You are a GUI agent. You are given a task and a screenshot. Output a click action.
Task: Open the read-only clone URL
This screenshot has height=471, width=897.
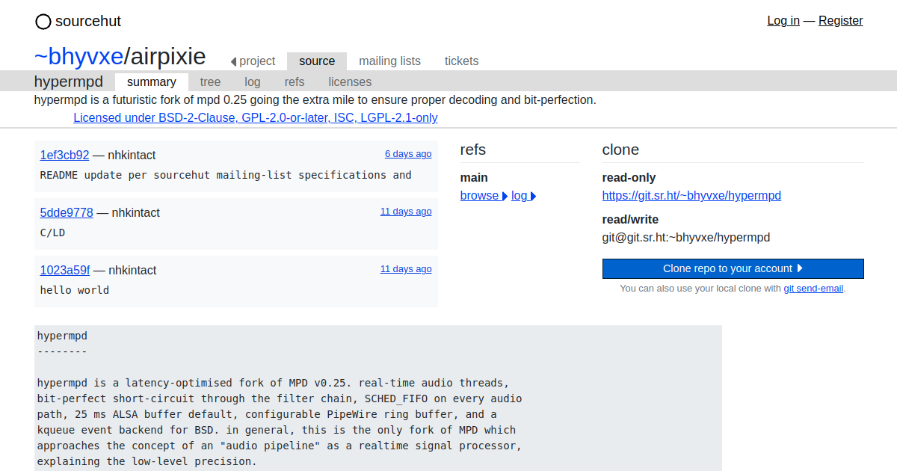[x=691, y=196]
